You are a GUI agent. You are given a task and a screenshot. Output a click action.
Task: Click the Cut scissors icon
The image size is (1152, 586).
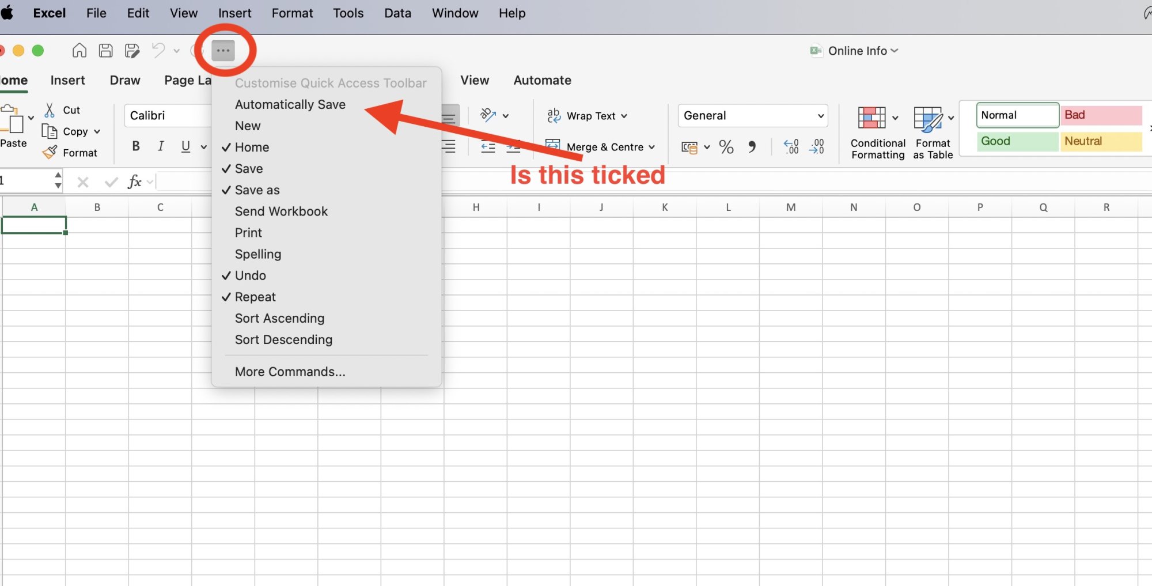point(50,109)
